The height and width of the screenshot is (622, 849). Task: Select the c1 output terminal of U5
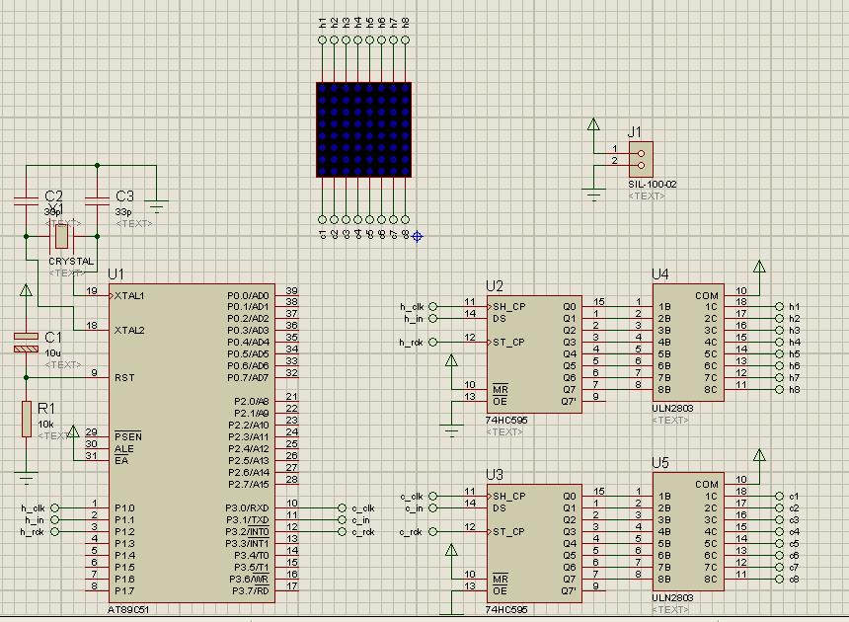click(x=779, y=497)
